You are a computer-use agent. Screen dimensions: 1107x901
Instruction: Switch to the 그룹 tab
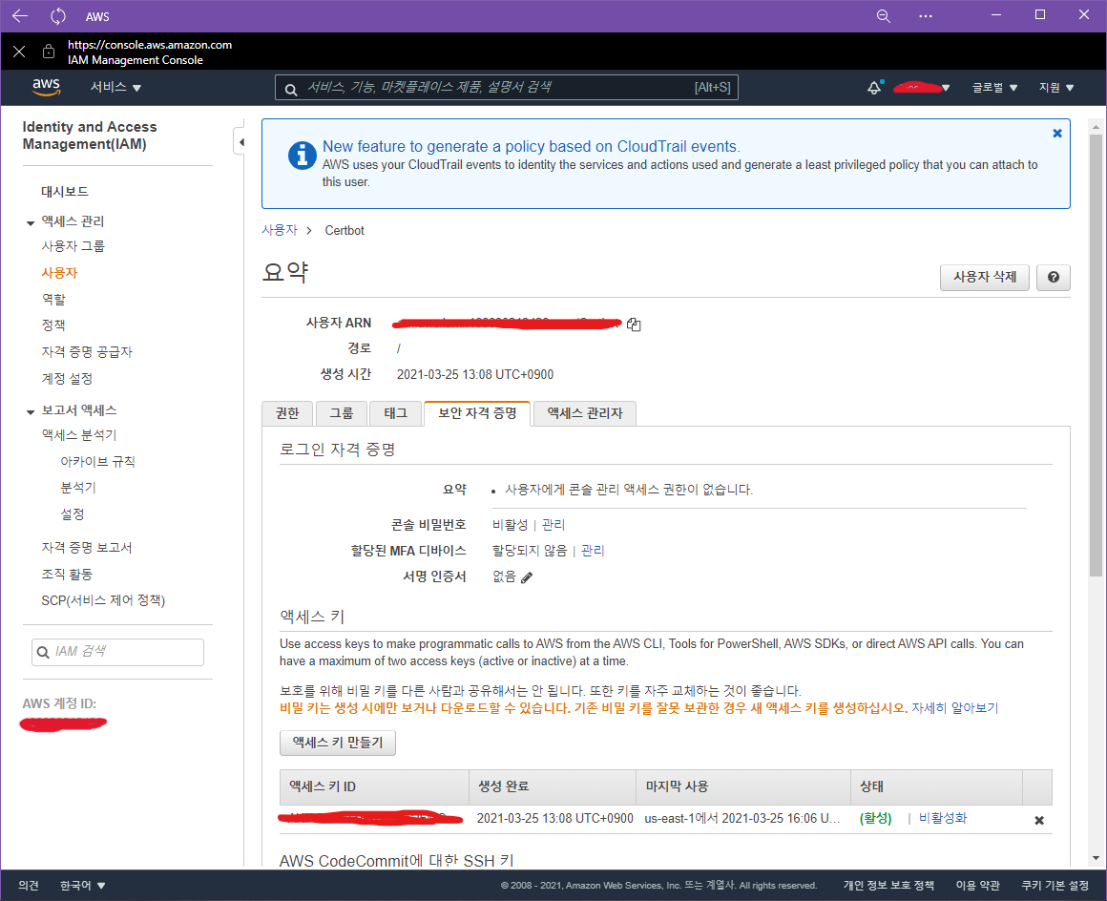click(x=342, y=413)
